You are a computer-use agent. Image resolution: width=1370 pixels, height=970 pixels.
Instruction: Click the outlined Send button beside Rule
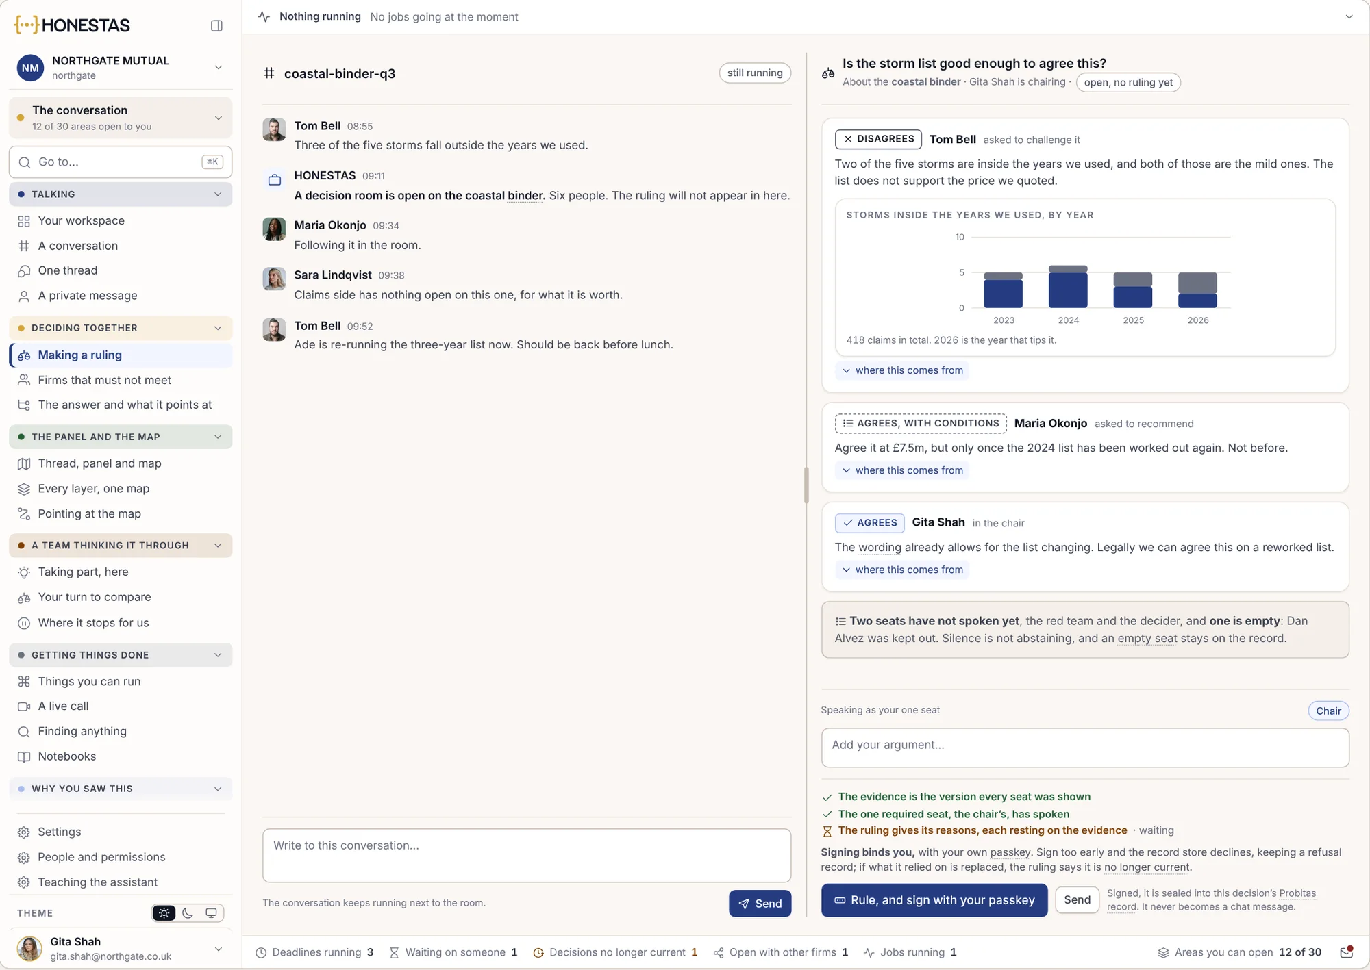tap(1077, 900)
